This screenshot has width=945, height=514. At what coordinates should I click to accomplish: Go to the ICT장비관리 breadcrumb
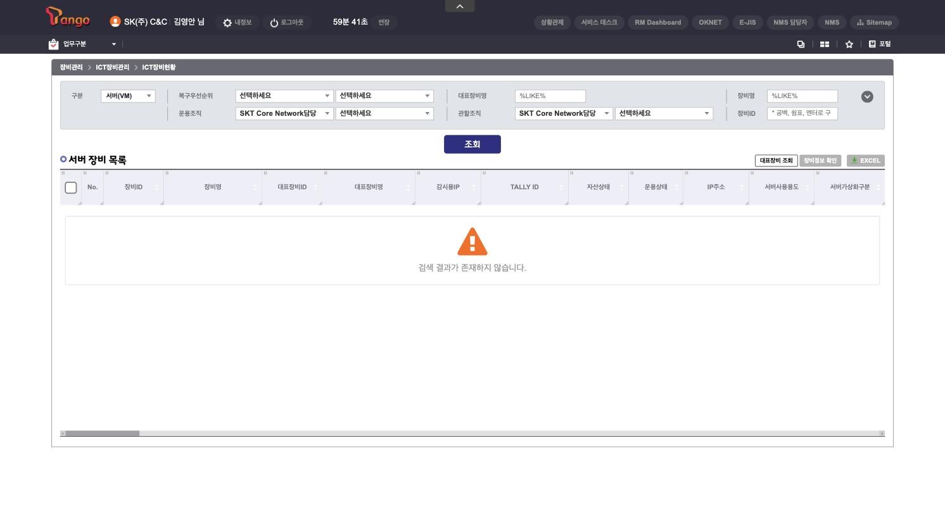pyautogui.click(x=112, y=68)
